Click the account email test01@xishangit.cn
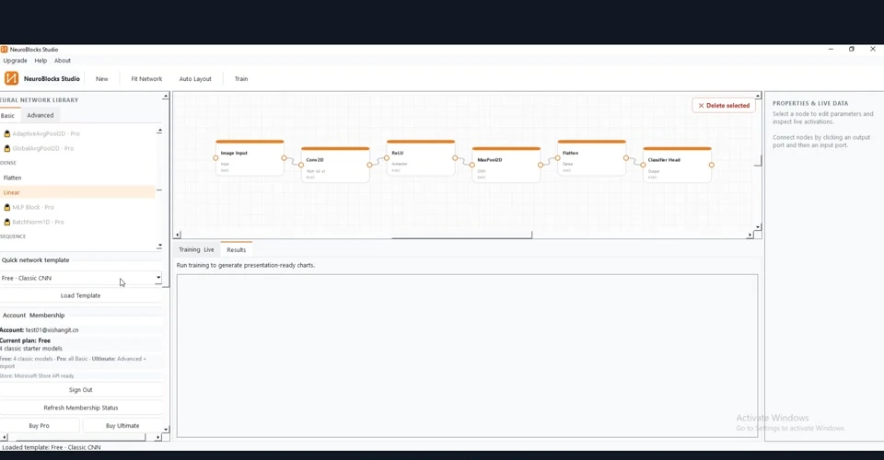Viewport: 884px width, 460px height. point(52,330)
